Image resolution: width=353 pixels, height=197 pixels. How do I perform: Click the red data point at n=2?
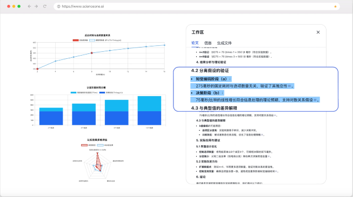coord(37,69)
